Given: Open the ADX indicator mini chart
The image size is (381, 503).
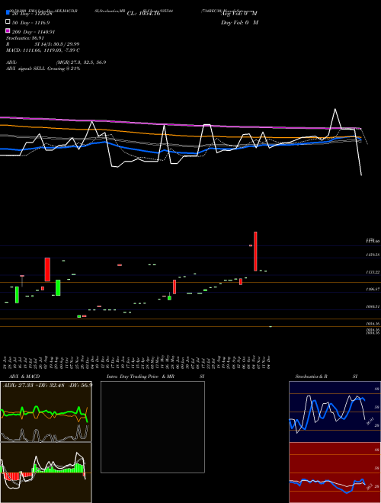Looking at the screenshot, I should [x=46, y=412].
